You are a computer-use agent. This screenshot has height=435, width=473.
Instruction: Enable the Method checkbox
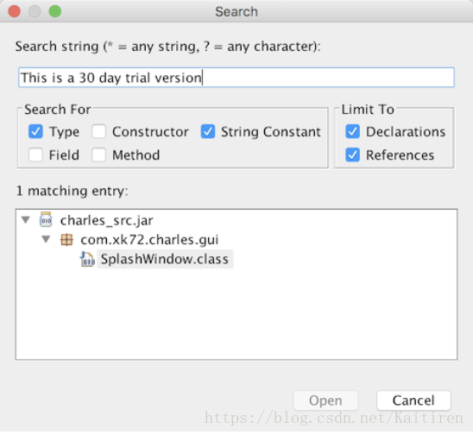[x=99, y=155]
